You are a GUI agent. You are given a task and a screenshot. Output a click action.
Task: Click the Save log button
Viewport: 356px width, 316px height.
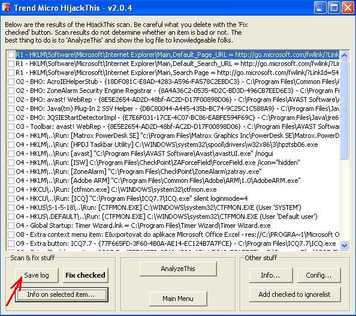click(x=37, y=275)
